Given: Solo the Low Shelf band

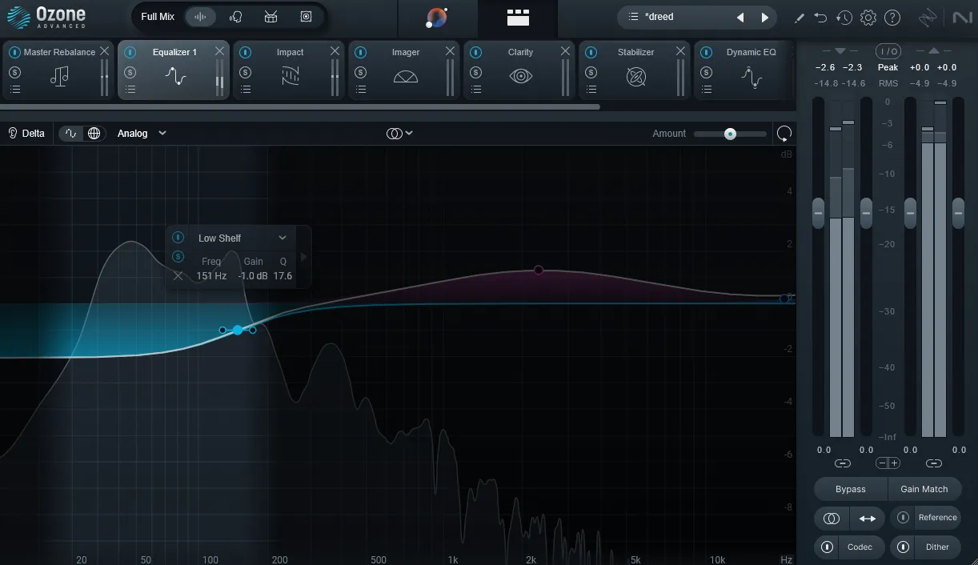Looking at the screenshot, I should 178,257.
